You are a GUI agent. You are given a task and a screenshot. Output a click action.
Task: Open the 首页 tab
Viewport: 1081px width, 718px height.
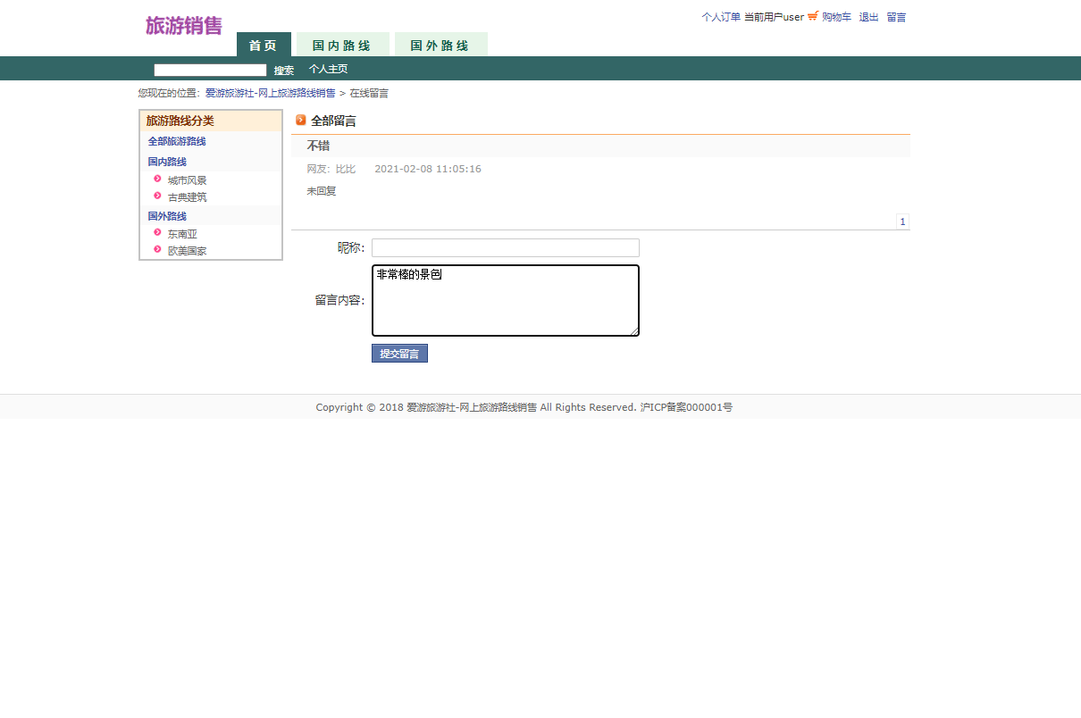tap(264, 45)
